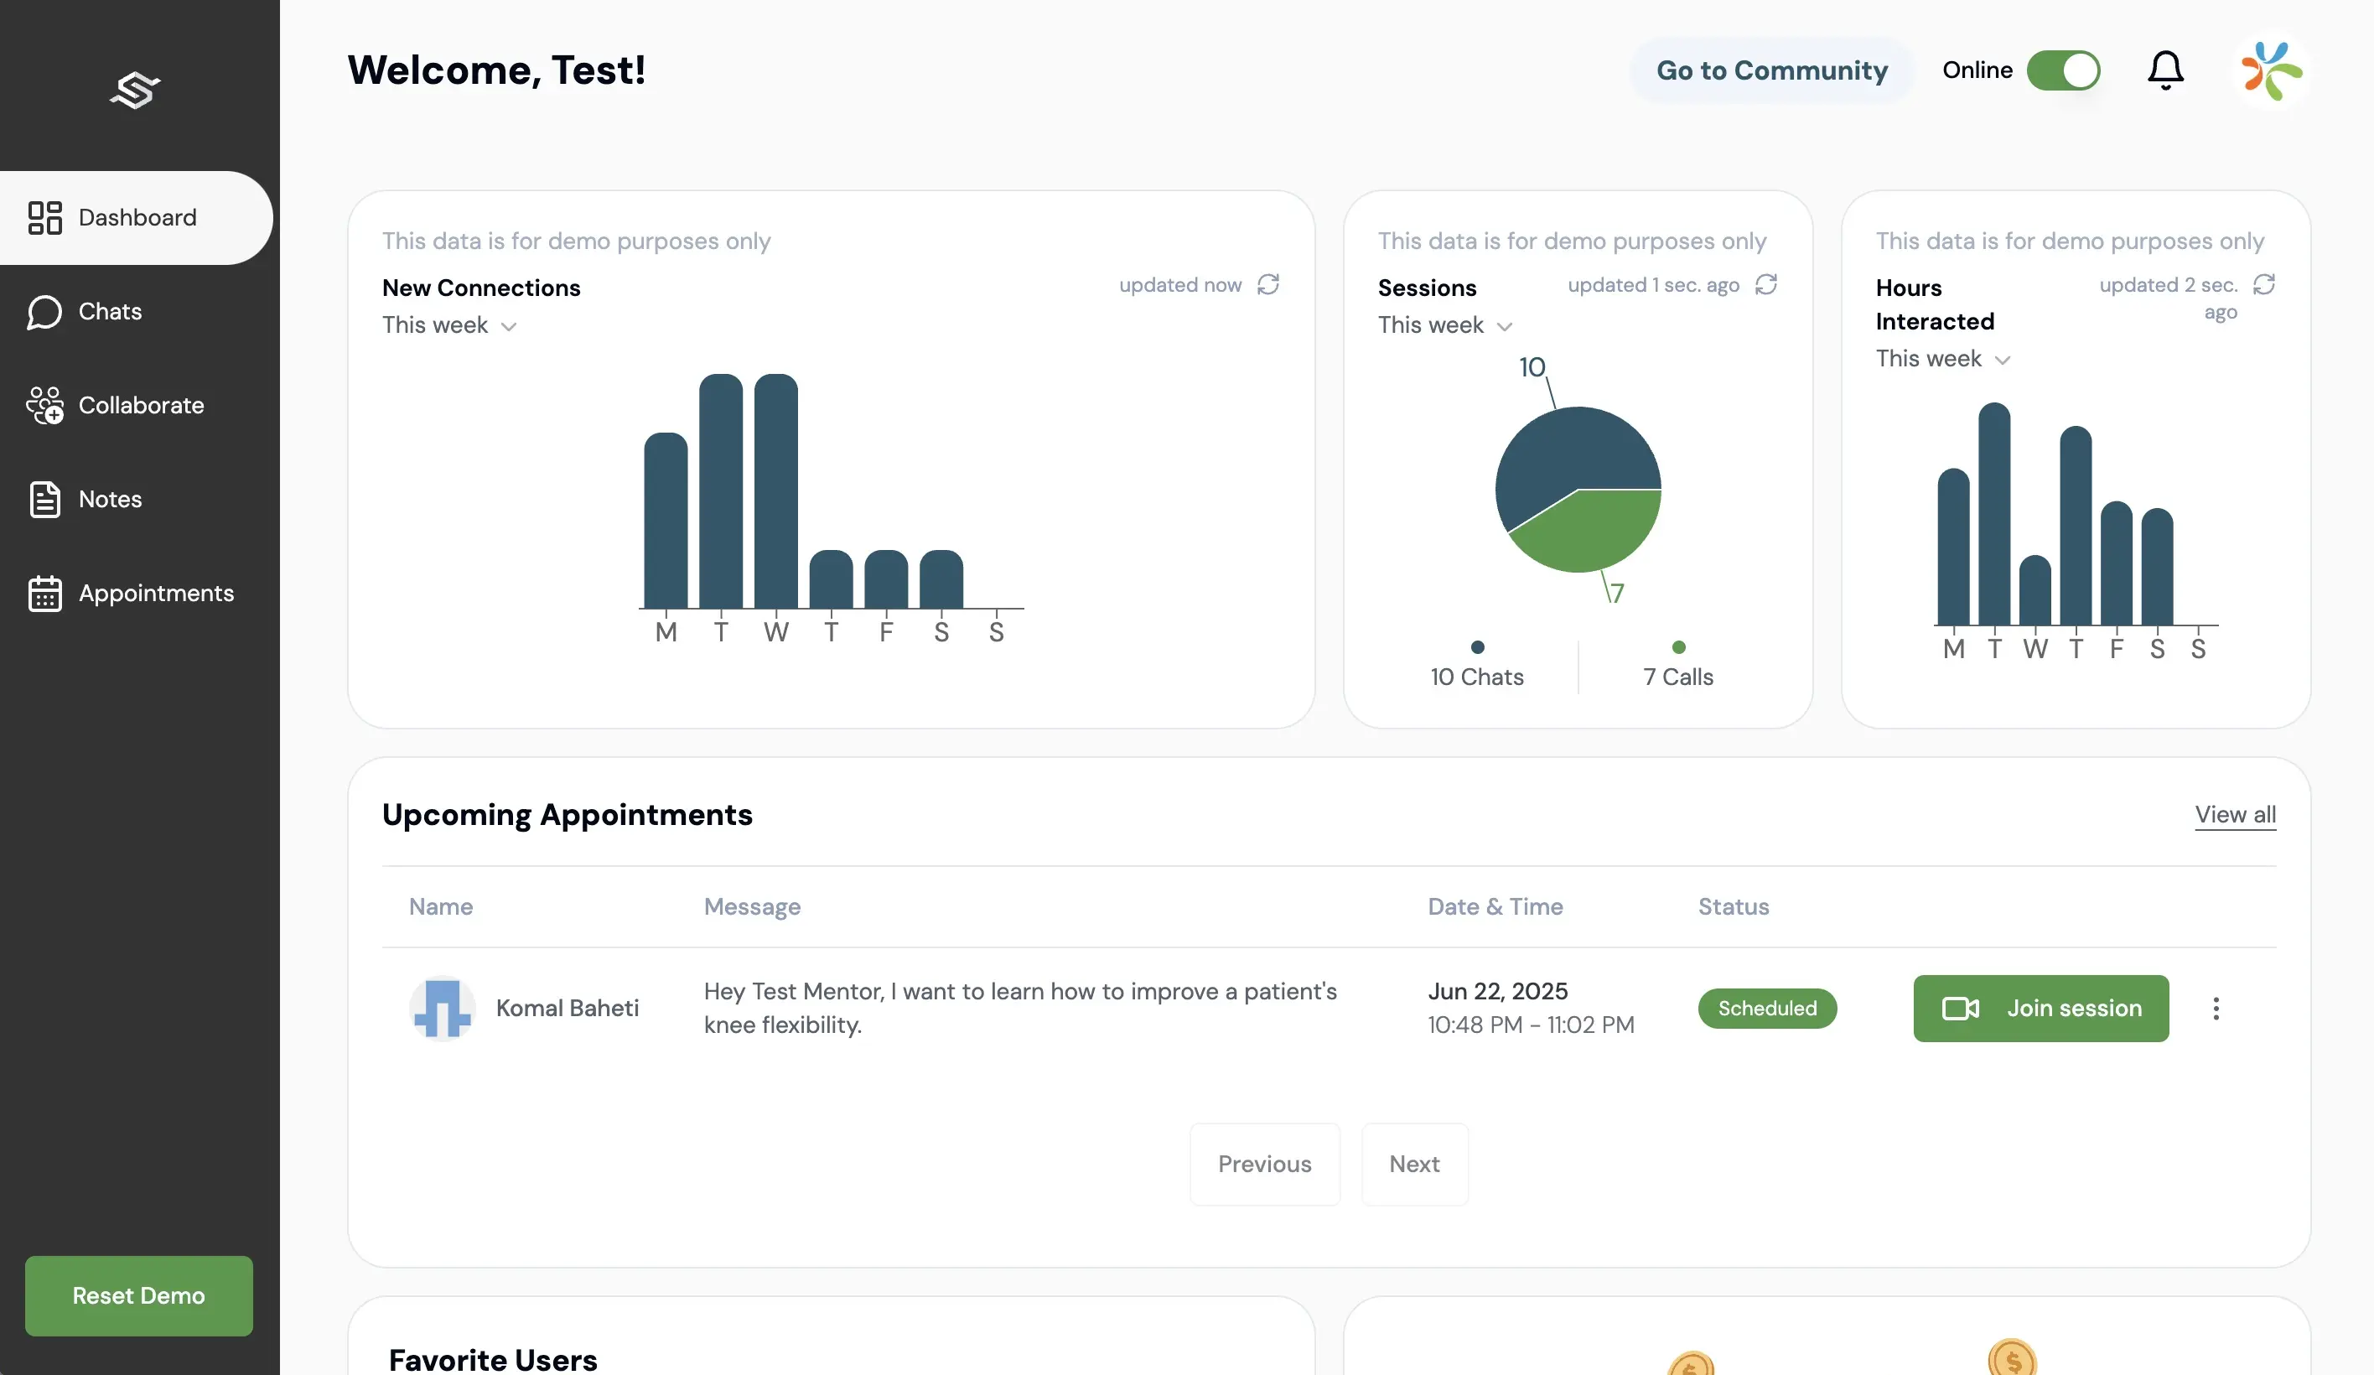The width and height of the screenshot is (2374, 1375).
Task: Expand the New Connections 'This week' dropdown
Action: 449,325
